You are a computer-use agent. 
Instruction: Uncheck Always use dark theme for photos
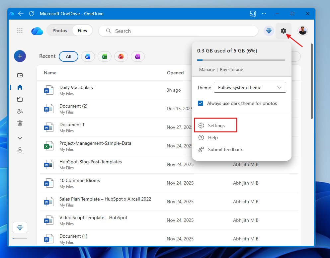pos(200,103)
